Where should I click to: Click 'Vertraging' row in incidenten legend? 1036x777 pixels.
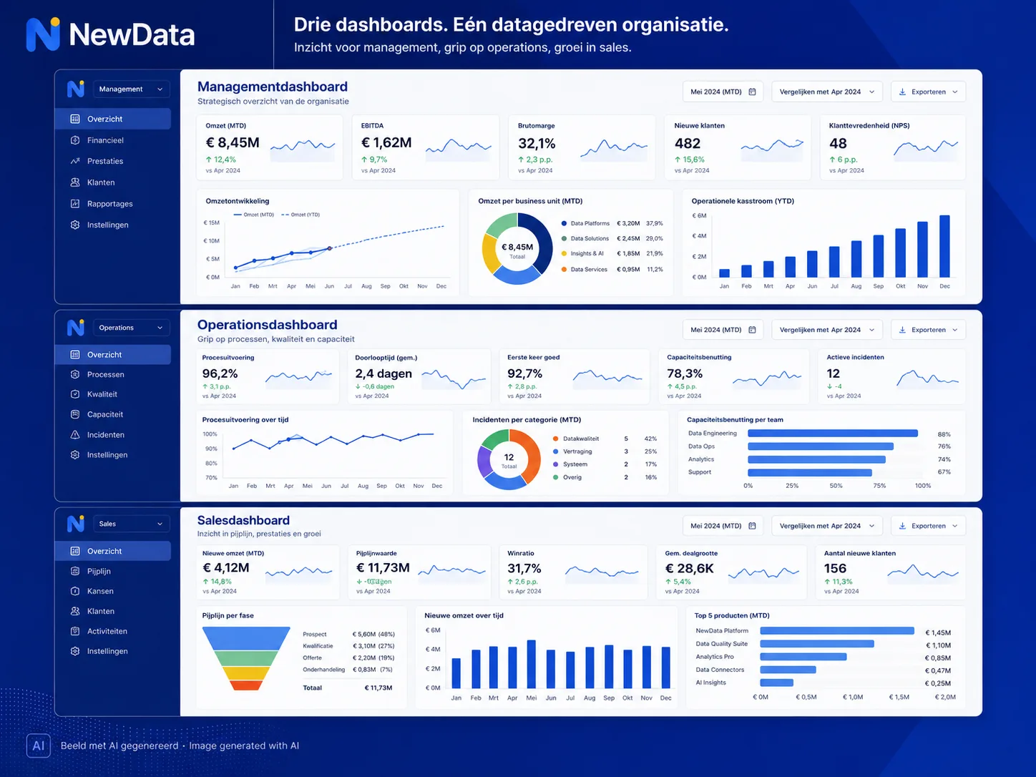(605, 451)
